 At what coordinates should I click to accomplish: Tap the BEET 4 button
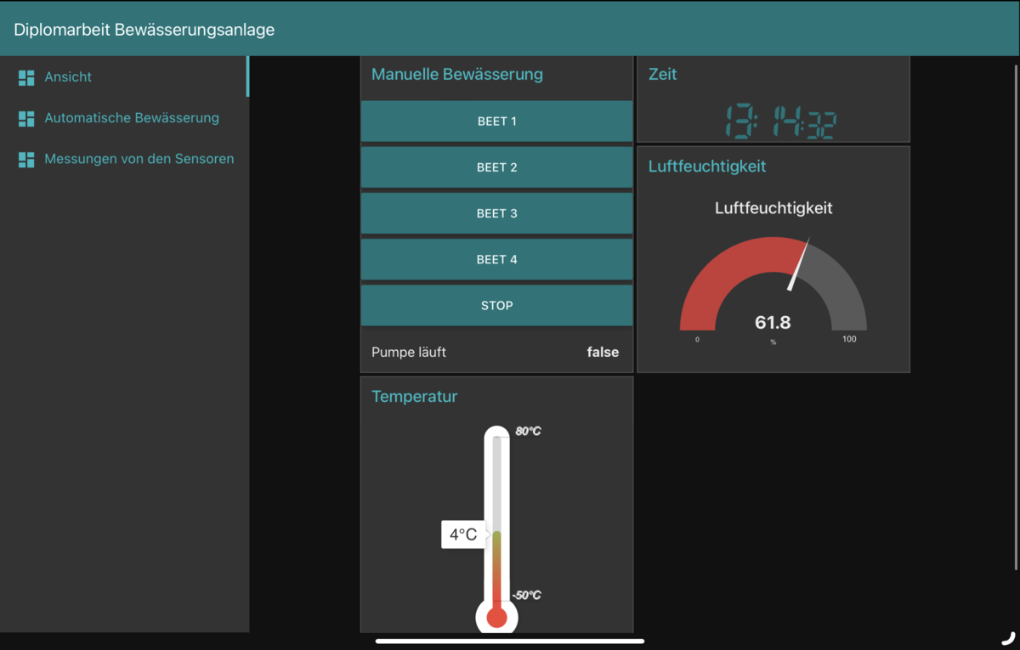[x=496, y=259]
